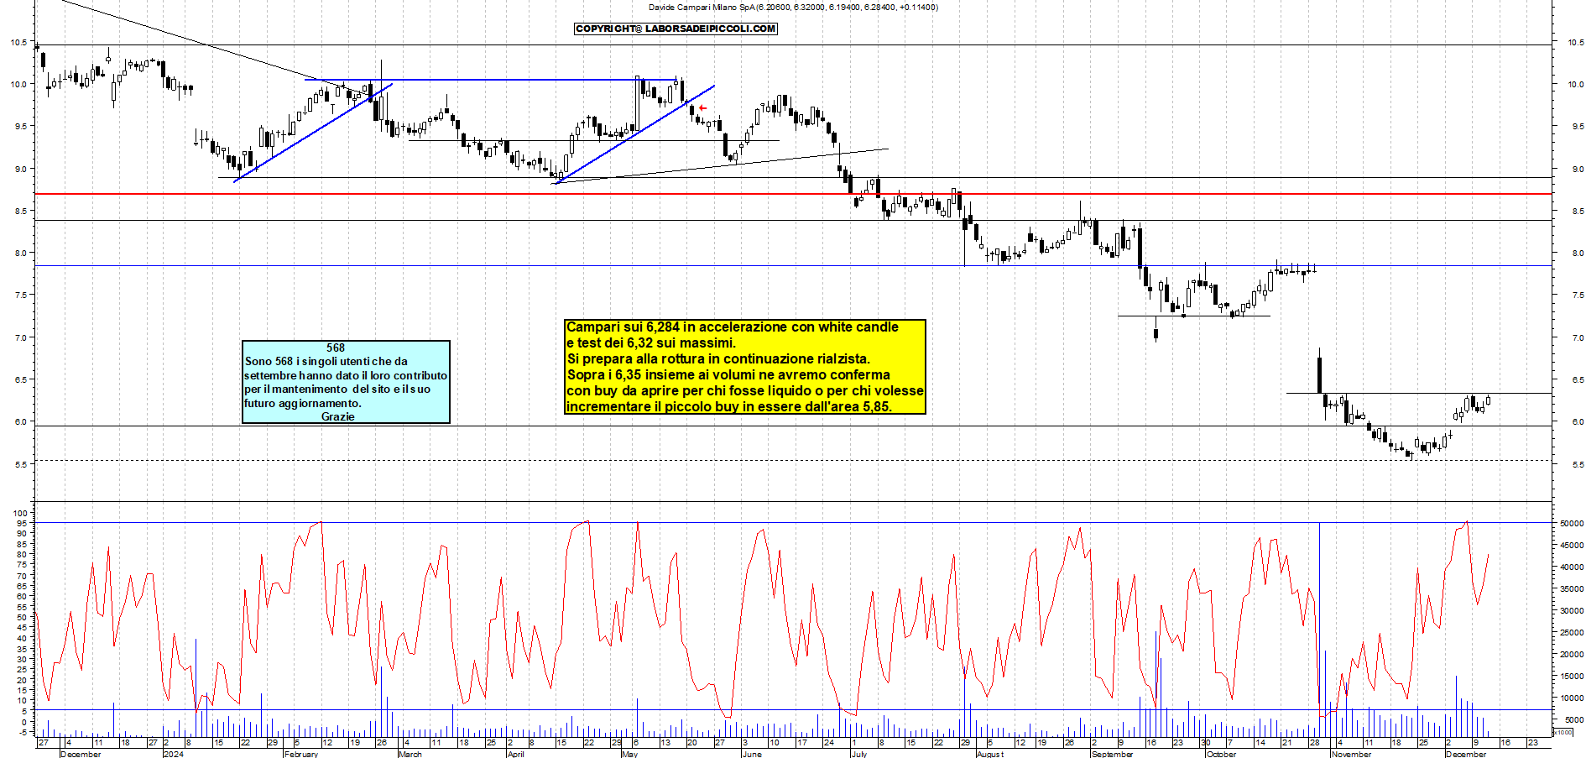Click 'e test dei 6,32 sui massimi.' line

[x=651, y=342]
